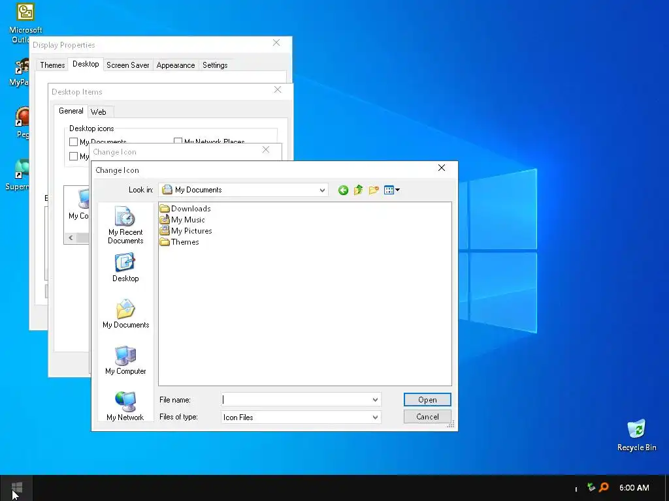Select the Downloads folder
669x501 pixels.
pyautogui.click(x=185, y=208)
